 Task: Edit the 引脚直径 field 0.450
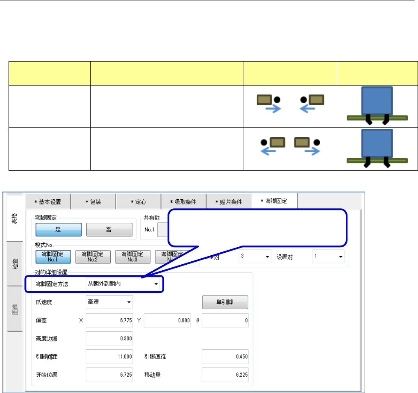[225, 357]
